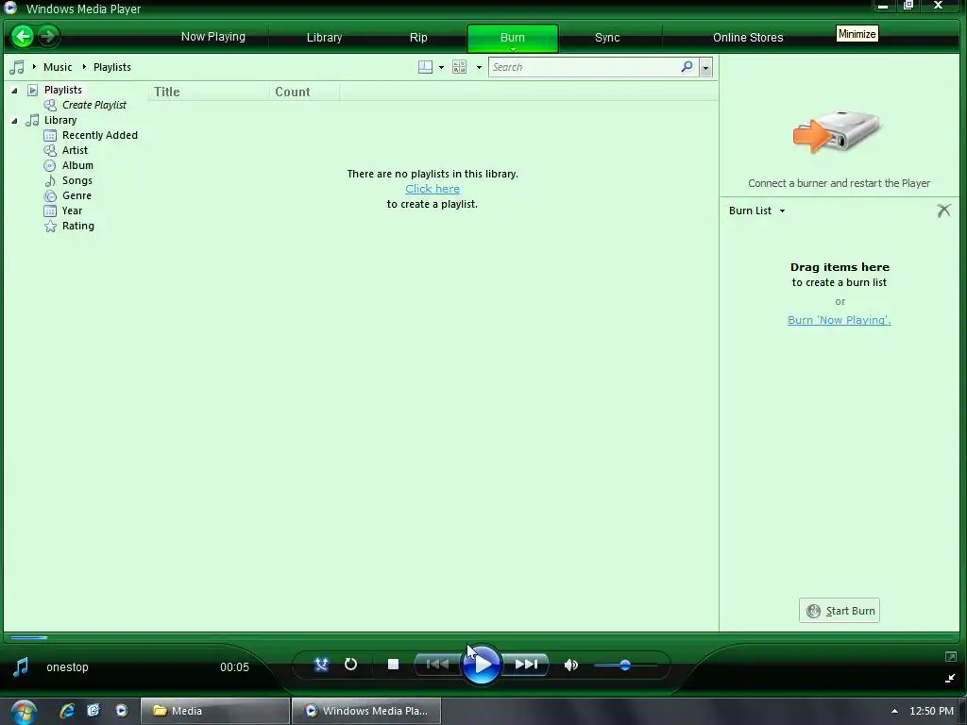
Task: Switch to the Library tab
Action: (x=324, y=38)
